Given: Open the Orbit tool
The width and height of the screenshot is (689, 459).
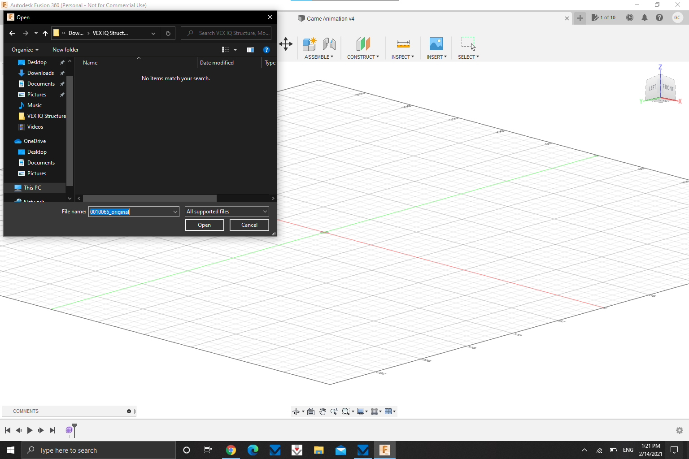Looking at the screenshot, I should click(297, 411).
